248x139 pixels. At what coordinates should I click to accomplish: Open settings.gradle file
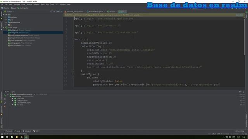(x=20, y=43)
